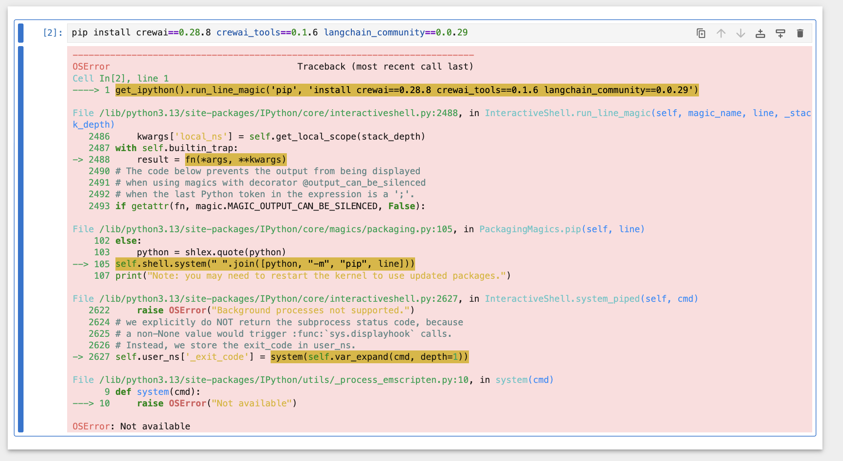Click 'Background processes not supported.' line
Viewport: 843px width, 461px height.
tap(276, 310)
